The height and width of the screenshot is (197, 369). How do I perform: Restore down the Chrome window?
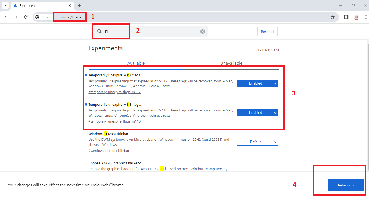(353, 5)
